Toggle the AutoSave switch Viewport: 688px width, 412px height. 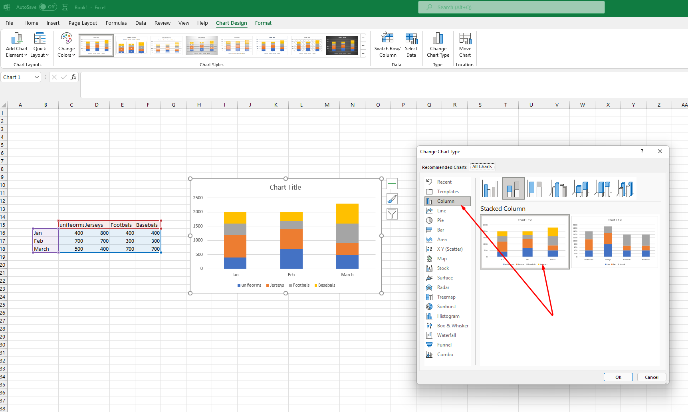pos(48,7)
